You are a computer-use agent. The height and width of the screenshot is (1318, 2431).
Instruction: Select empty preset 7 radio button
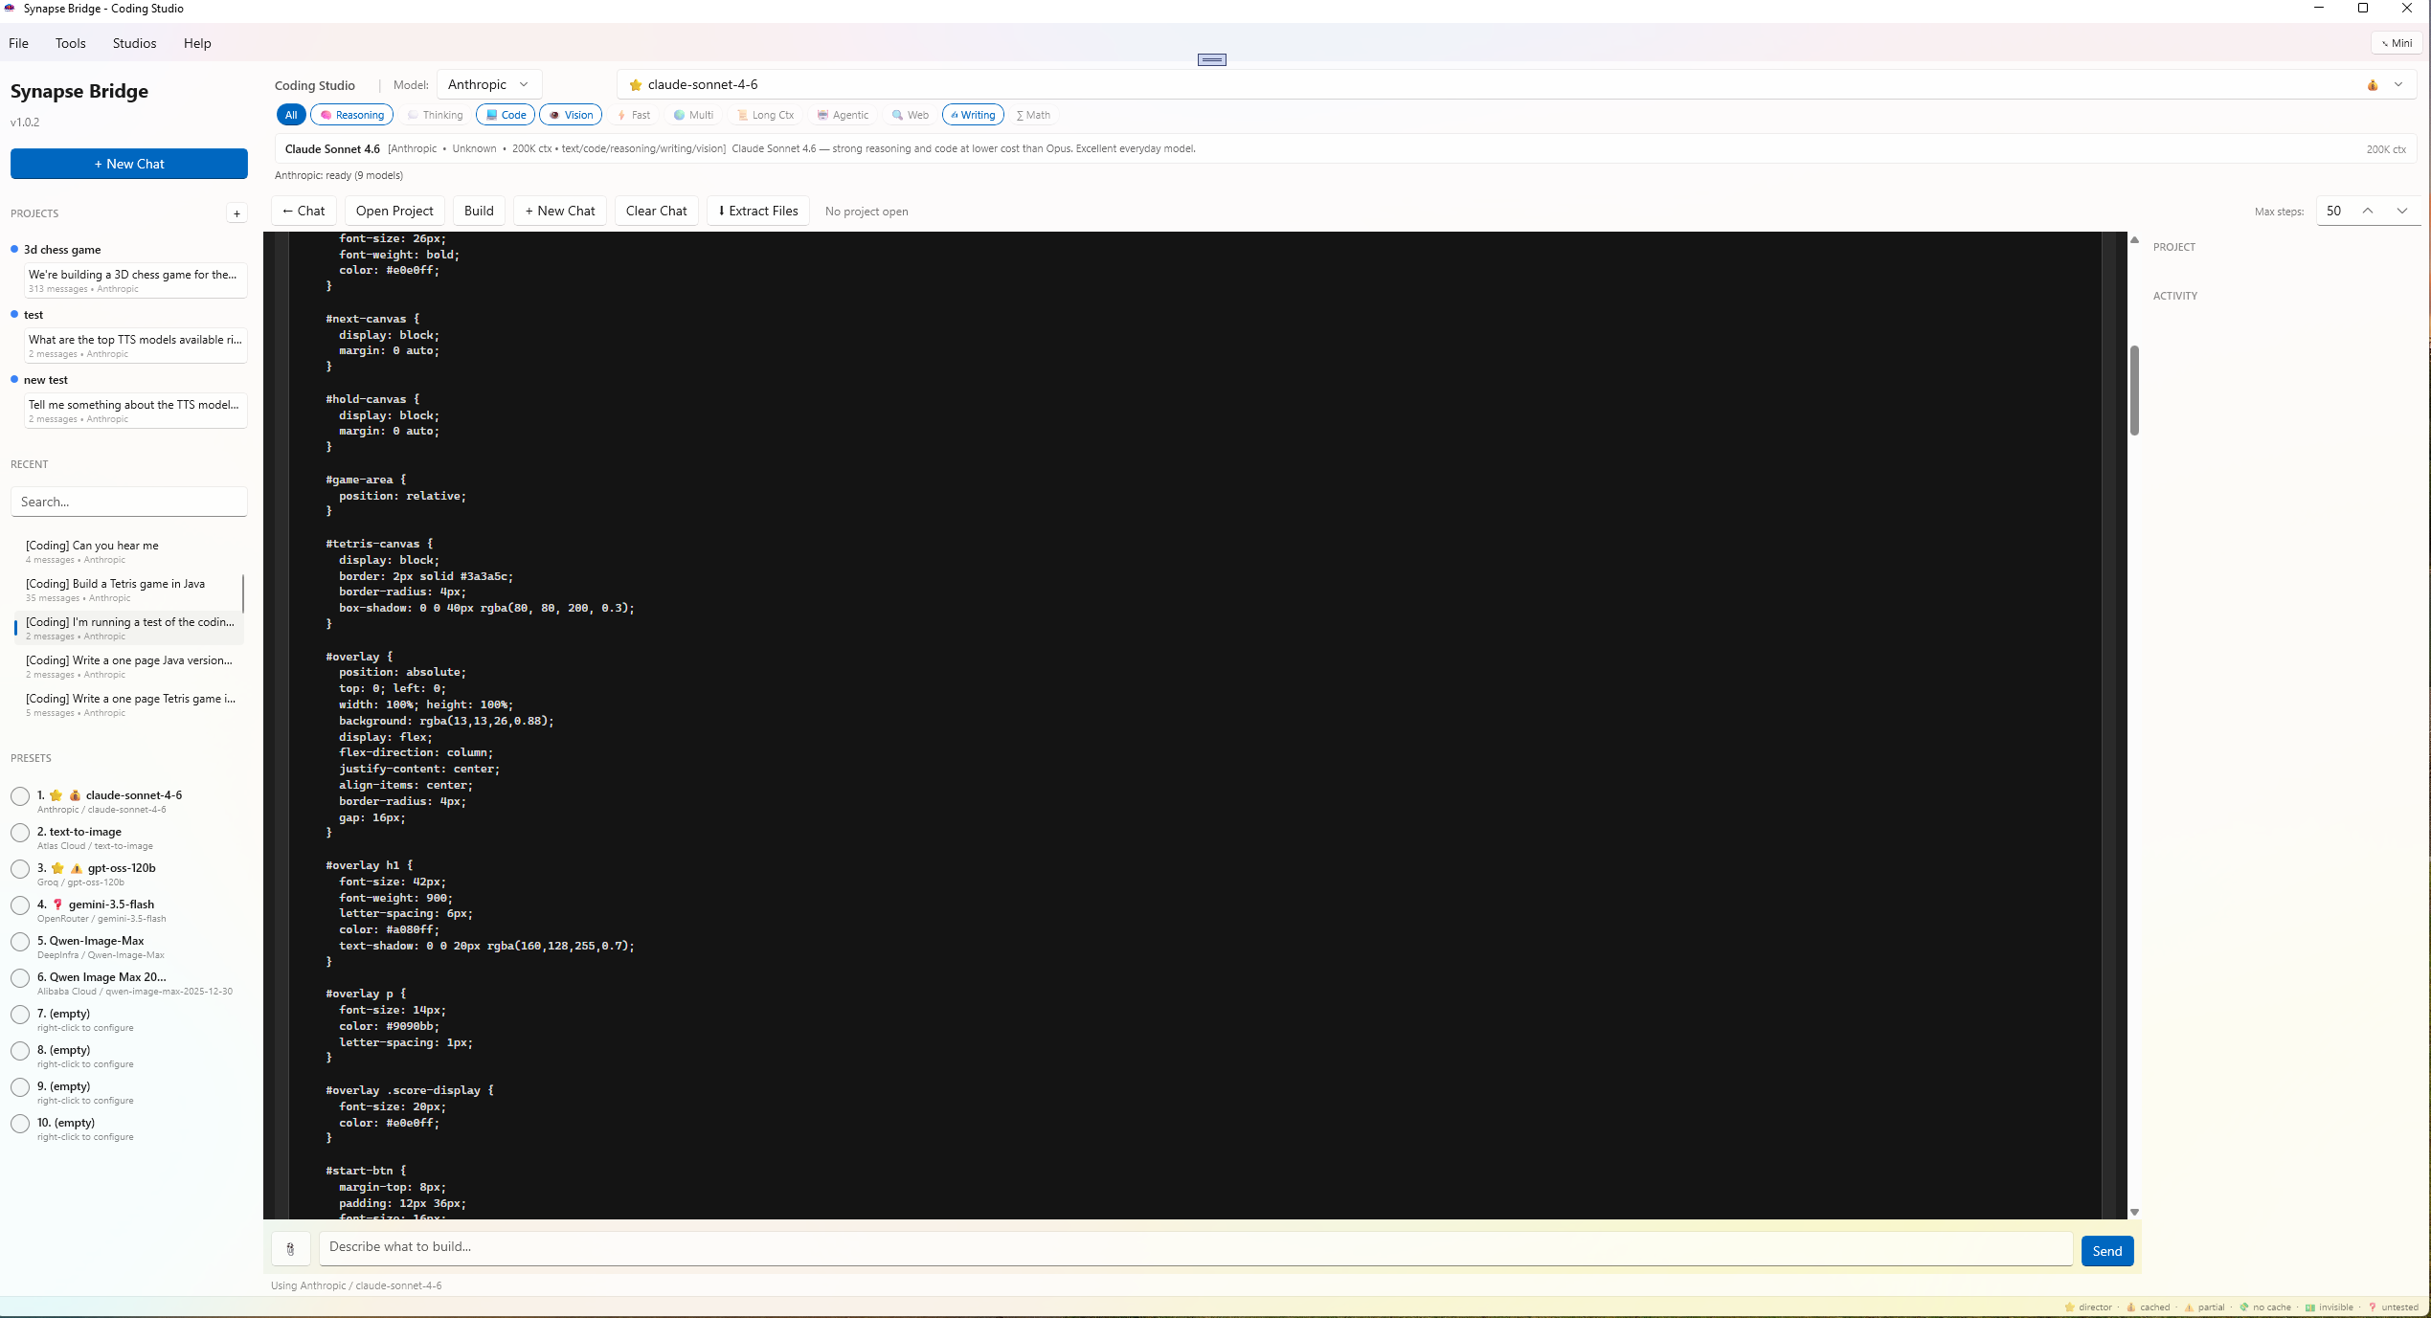pos(20,1015)
